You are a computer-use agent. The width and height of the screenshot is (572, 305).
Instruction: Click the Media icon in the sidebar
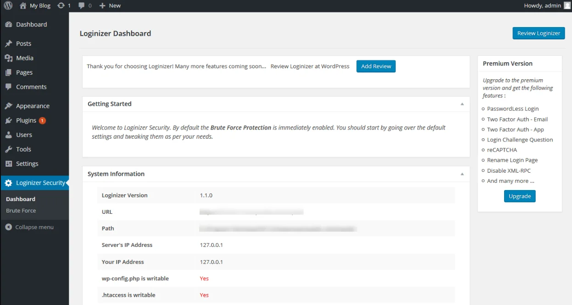coord(8,58)
